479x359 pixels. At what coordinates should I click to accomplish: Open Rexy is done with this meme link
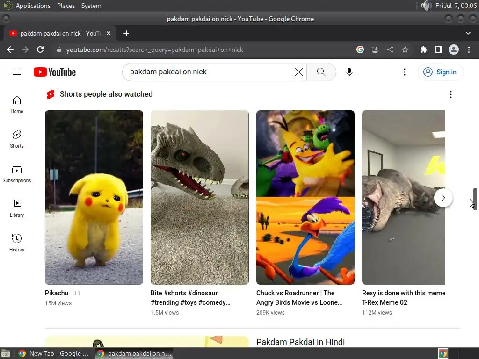(404, 298)
